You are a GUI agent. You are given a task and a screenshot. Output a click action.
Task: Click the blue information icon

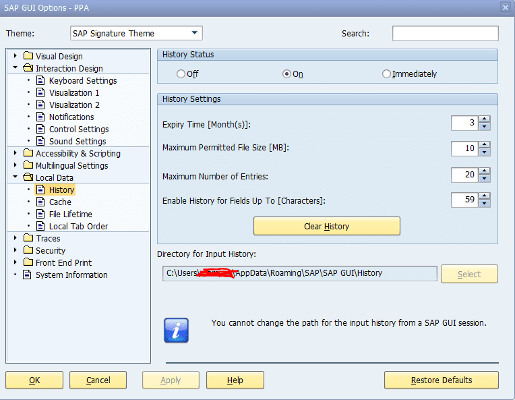point(177,331)
